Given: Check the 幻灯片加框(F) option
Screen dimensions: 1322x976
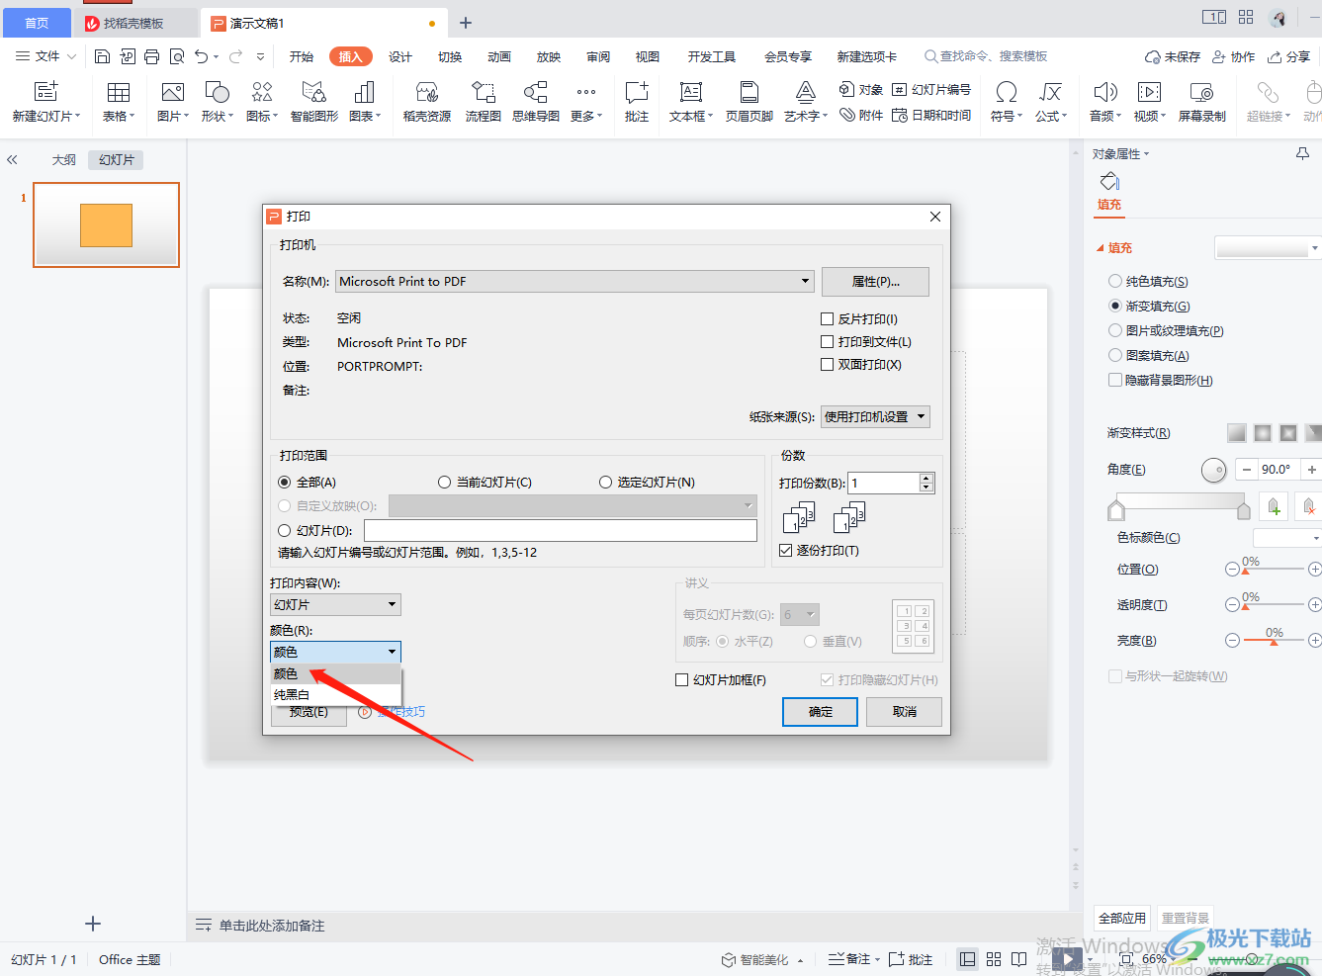Looking at the screenshot, I should pos(681,679).
